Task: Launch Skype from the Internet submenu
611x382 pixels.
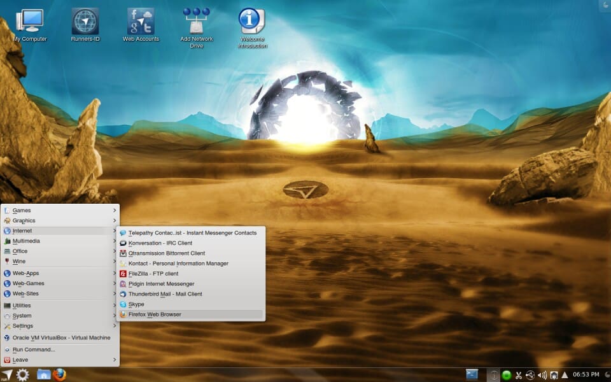Action: click(x=191, y=304)
